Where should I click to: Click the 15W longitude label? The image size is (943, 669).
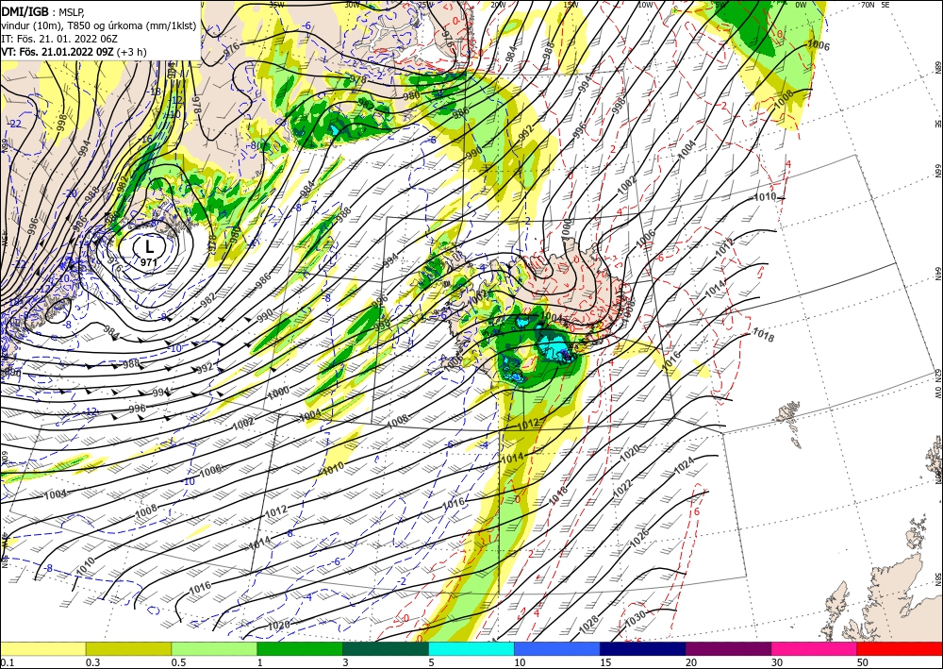coord(571,4)
